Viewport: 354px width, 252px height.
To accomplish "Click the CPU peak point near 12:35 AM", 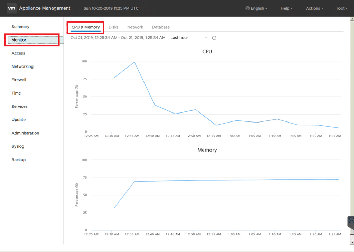I will (x=134, y=62).
